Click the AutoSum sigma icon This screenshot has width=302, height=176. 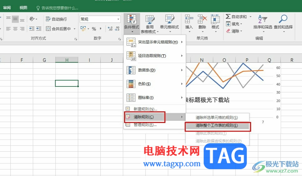(228, 17)
